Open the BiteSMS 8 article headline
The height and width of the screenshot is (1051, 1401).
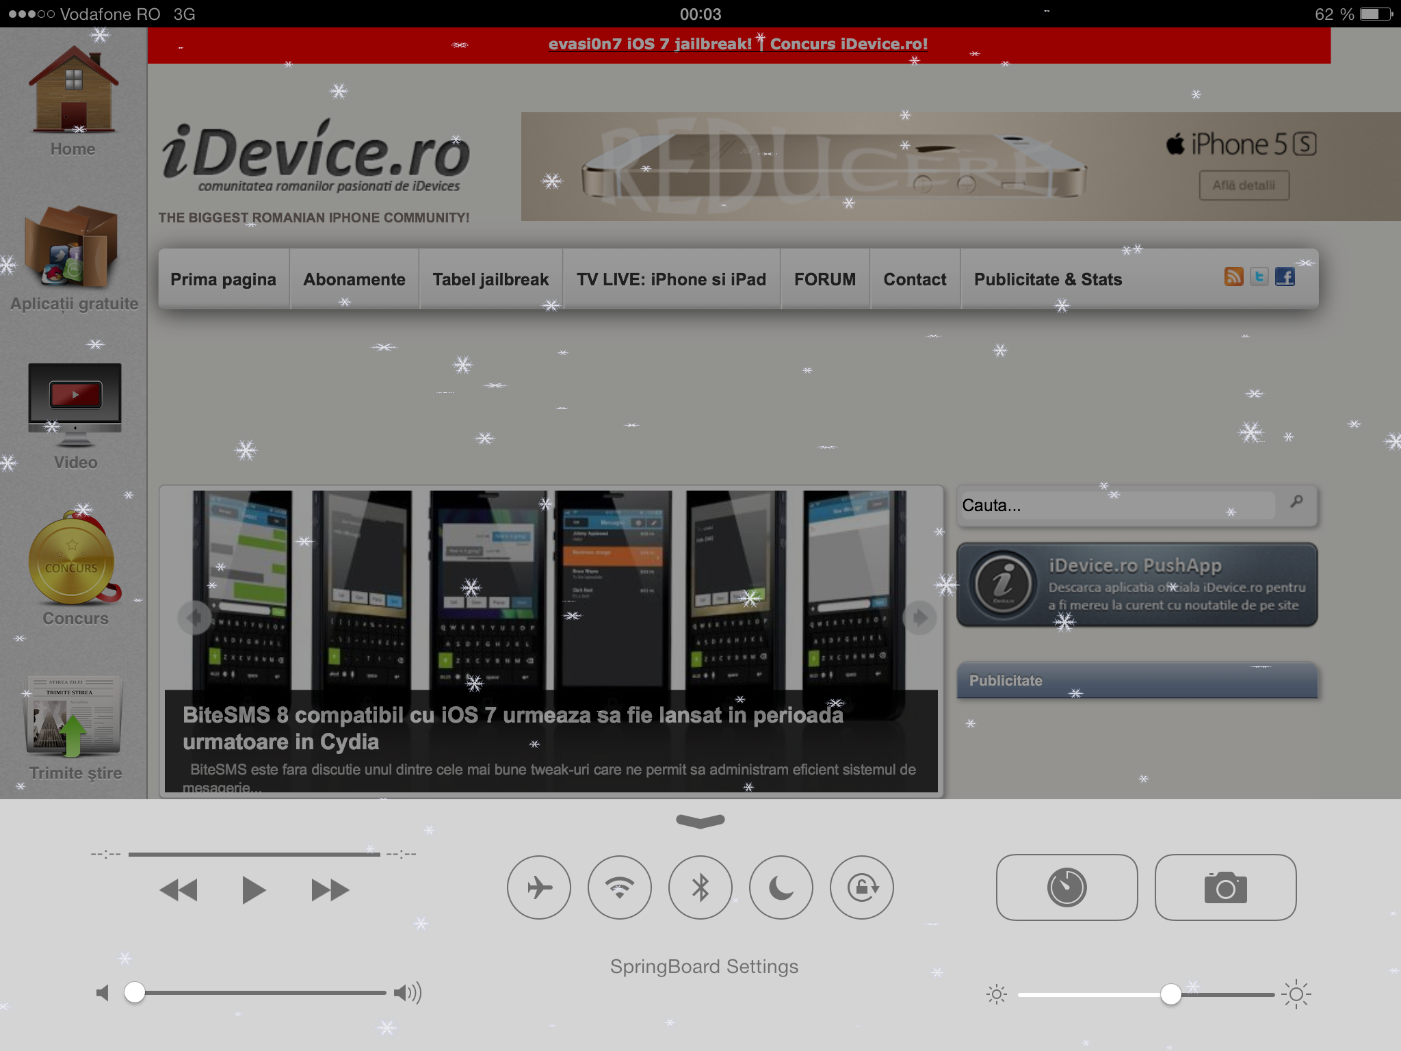pos(513,728)
